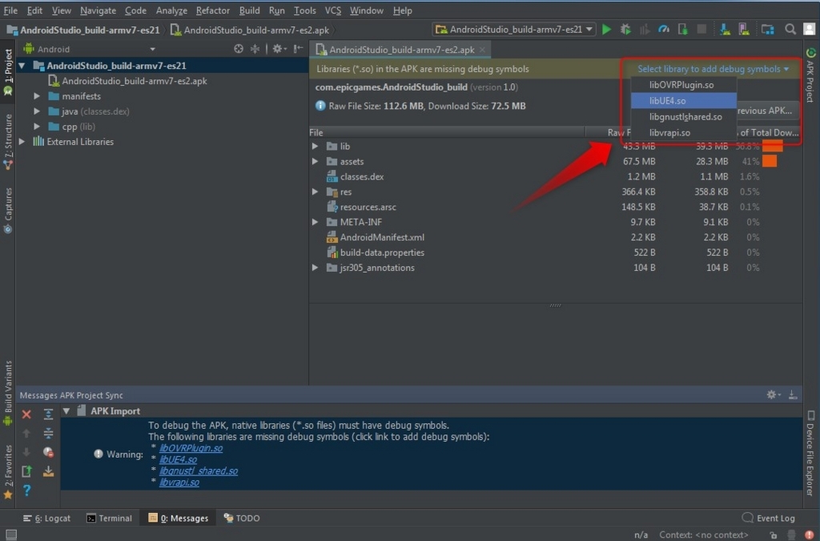Toggle the Build Variants side tool window

click(8, 394)
